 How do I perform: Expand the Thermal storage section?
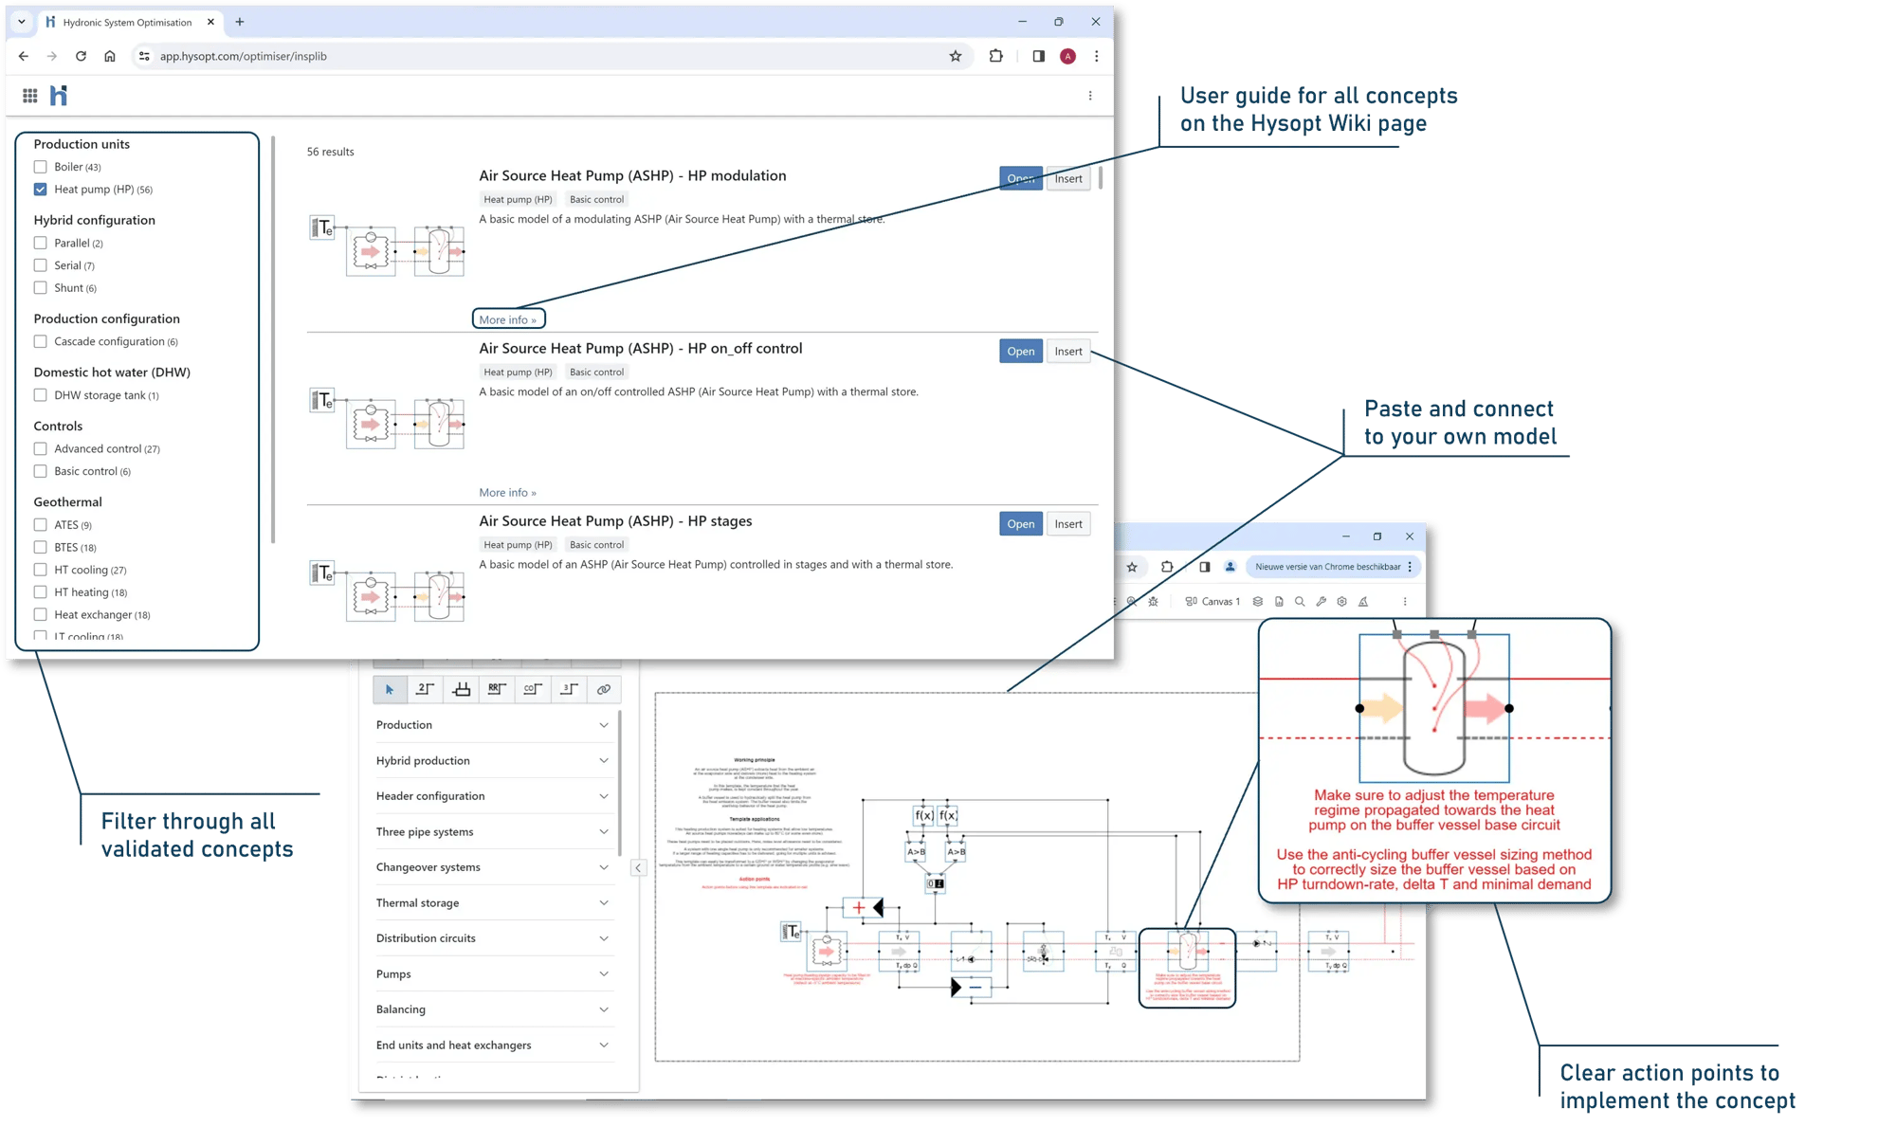click(491, 902)
